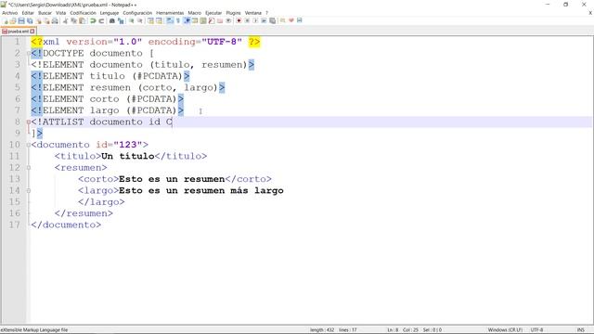
Task: Toggle Show All Characters
Action: (178, 20)
